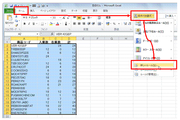
Task: Open the font name dropdown MS Pゴシック
Action: (x=37, y=18)
